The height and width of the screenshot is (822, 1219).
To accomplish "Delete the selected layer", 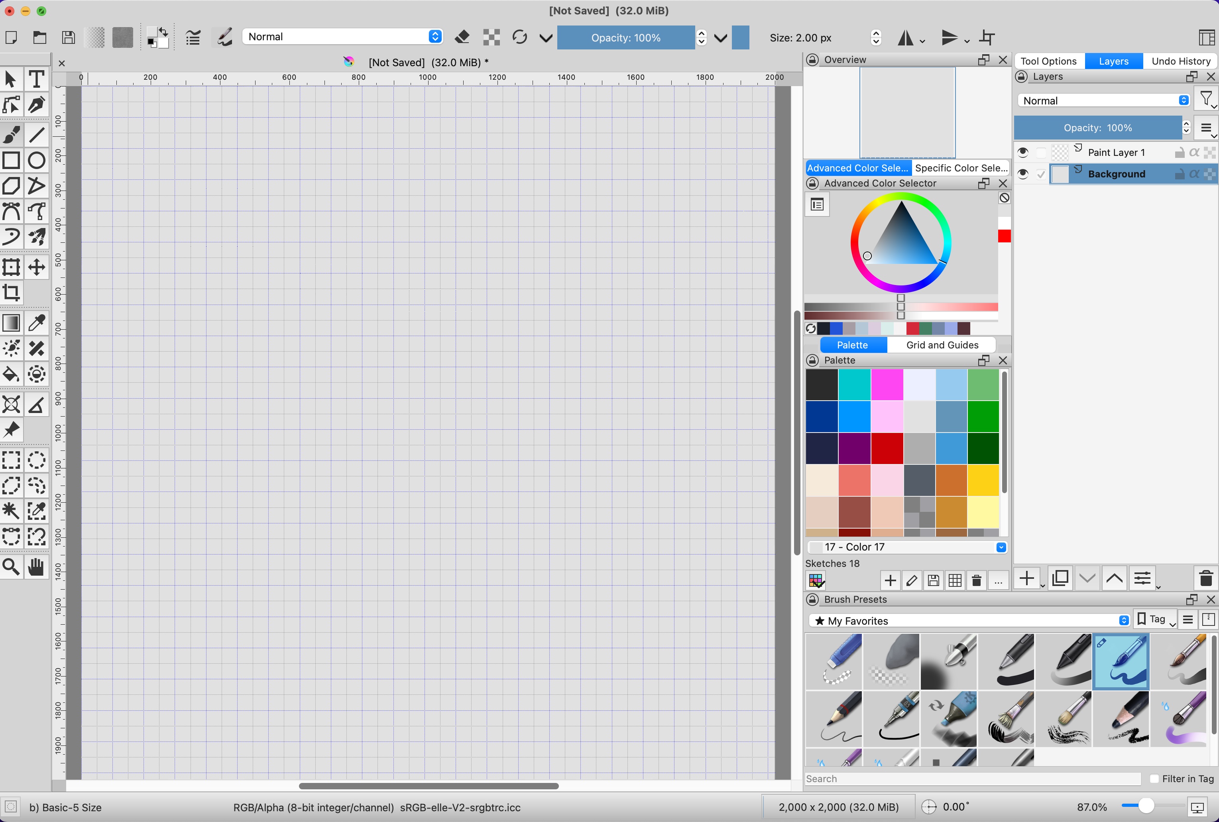I will click(x=1205, y=578).
